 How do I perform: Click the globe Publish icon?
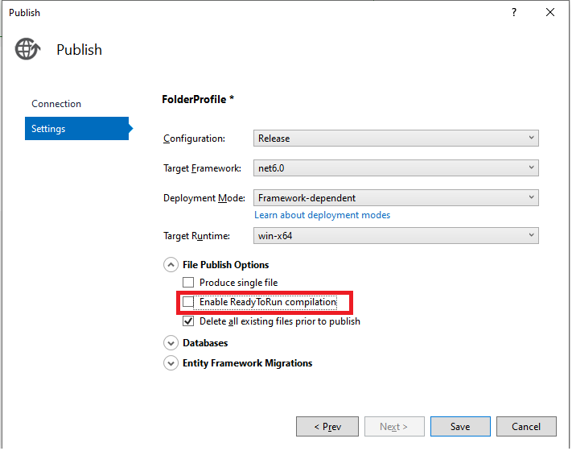[27, 49]
